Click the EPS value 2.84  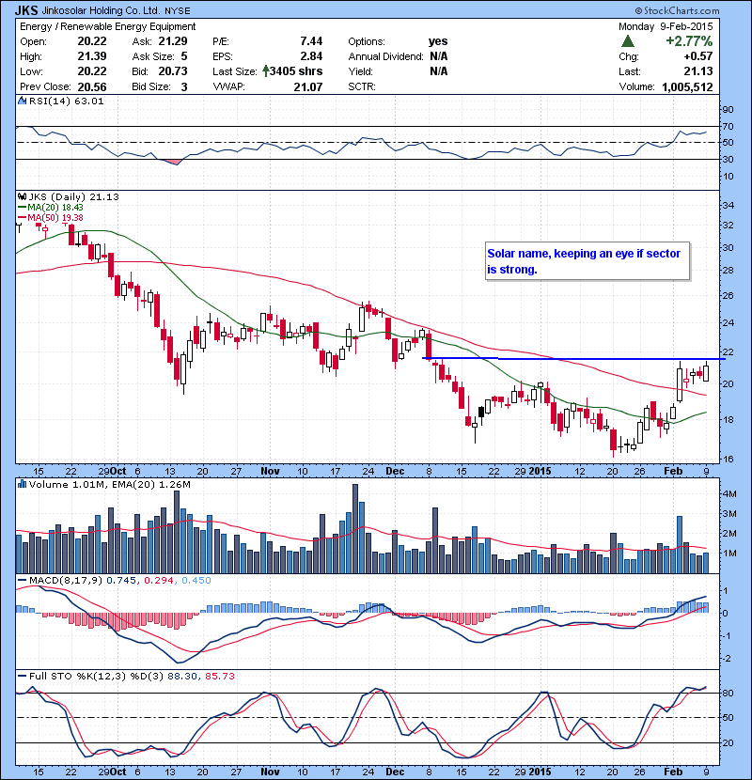(311, 56)
